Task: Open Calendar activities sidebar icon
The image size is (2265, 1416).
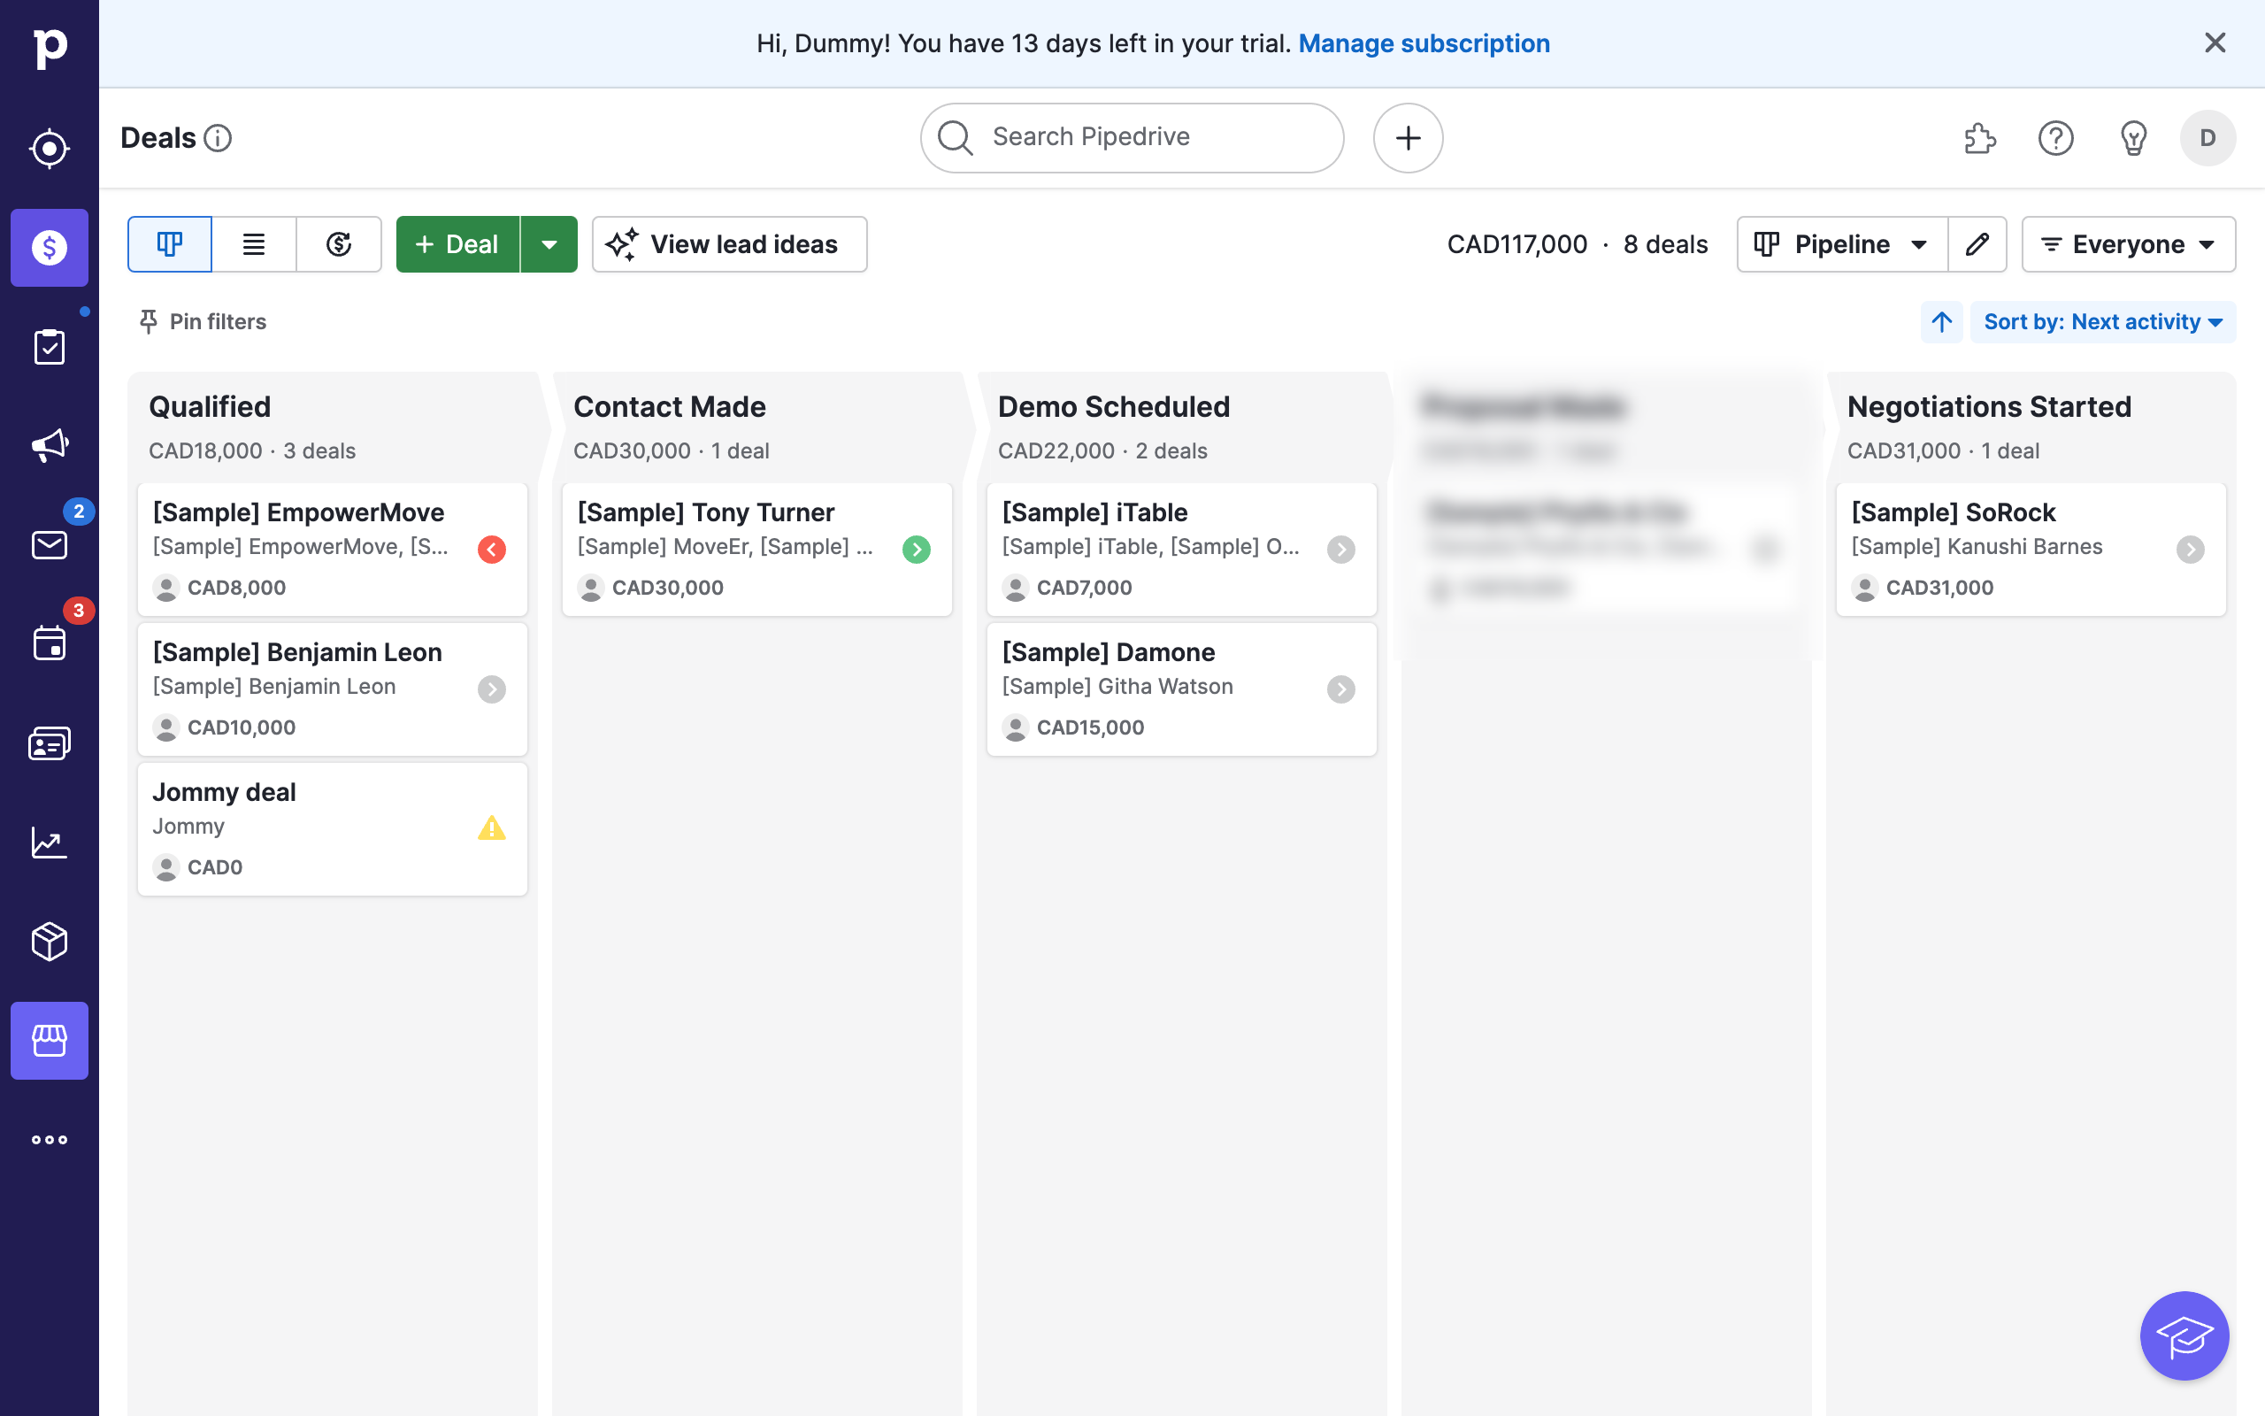Action: click(49, 643)
